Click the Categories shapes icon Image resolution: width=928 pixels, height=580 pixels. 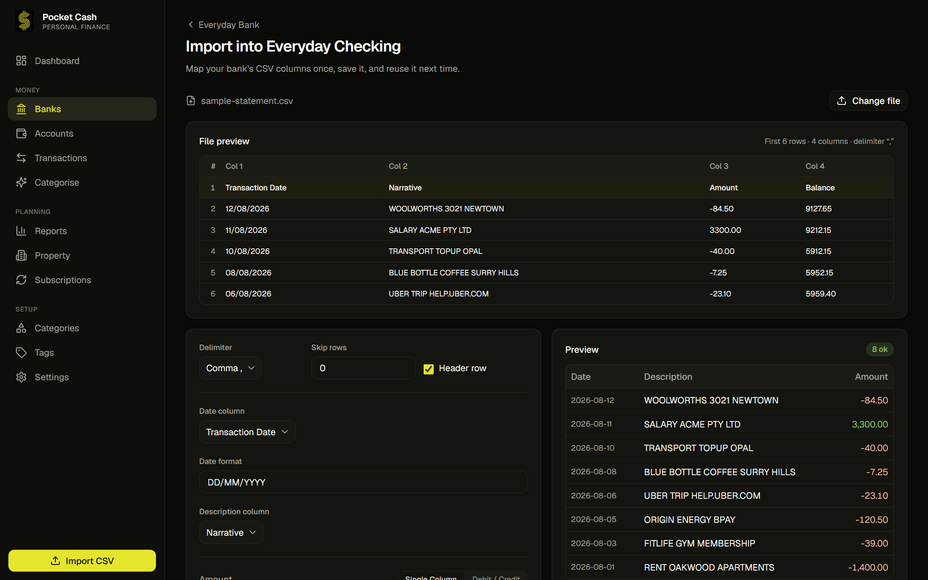pyautogui.click(x=21, y=328)
